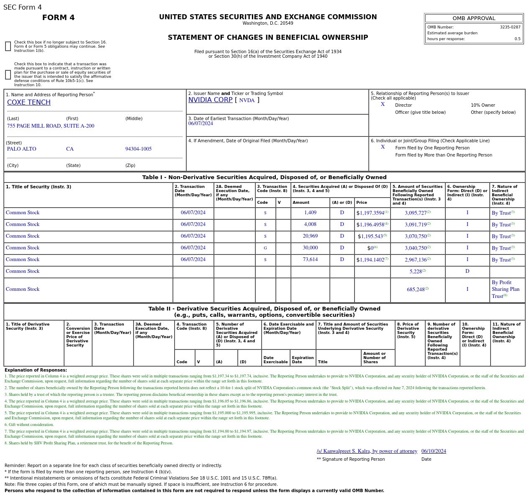Click 'By Profit Sharing Plan Trust' ownership cell

tap(507, 290)
